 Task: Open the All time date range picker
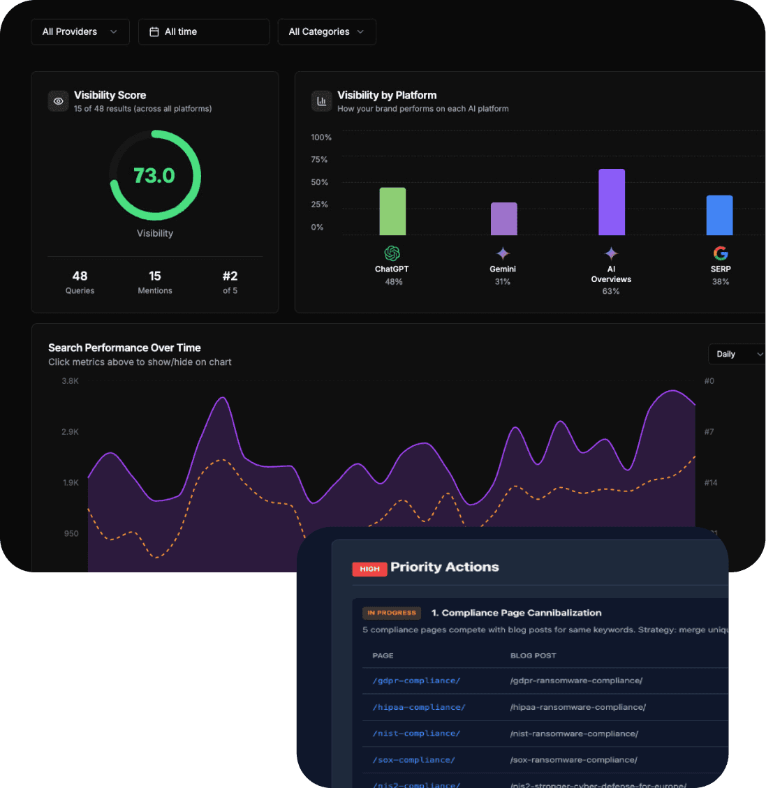204,32
